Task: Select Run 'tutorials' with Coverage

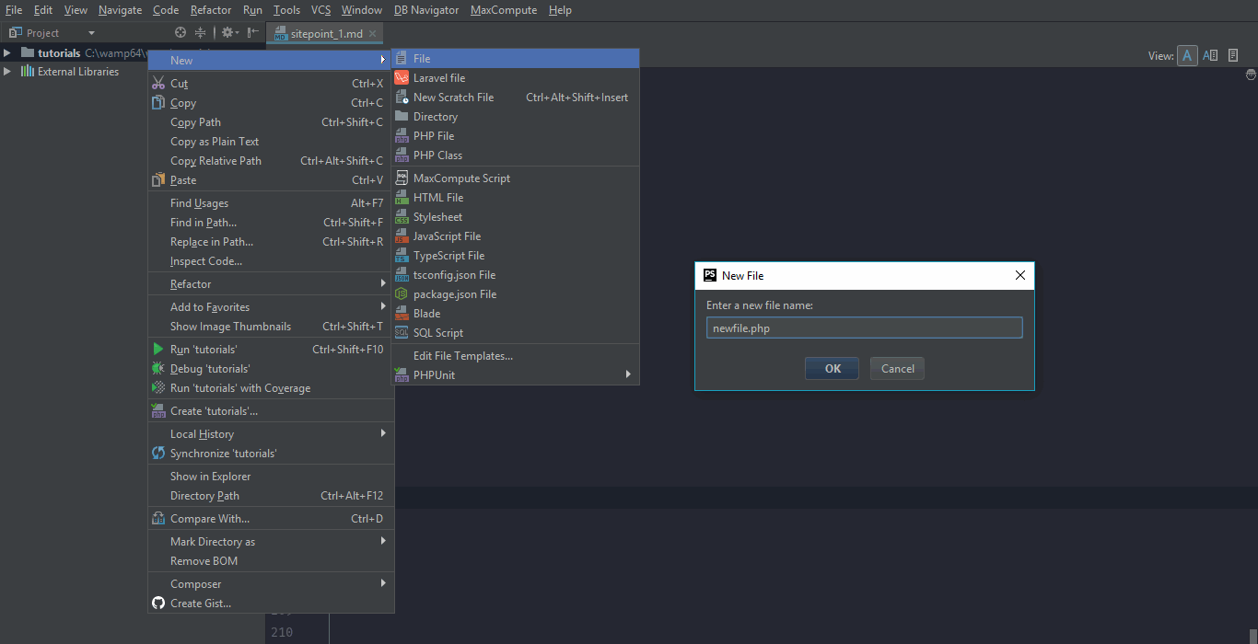Action: (x=271, y=388)
